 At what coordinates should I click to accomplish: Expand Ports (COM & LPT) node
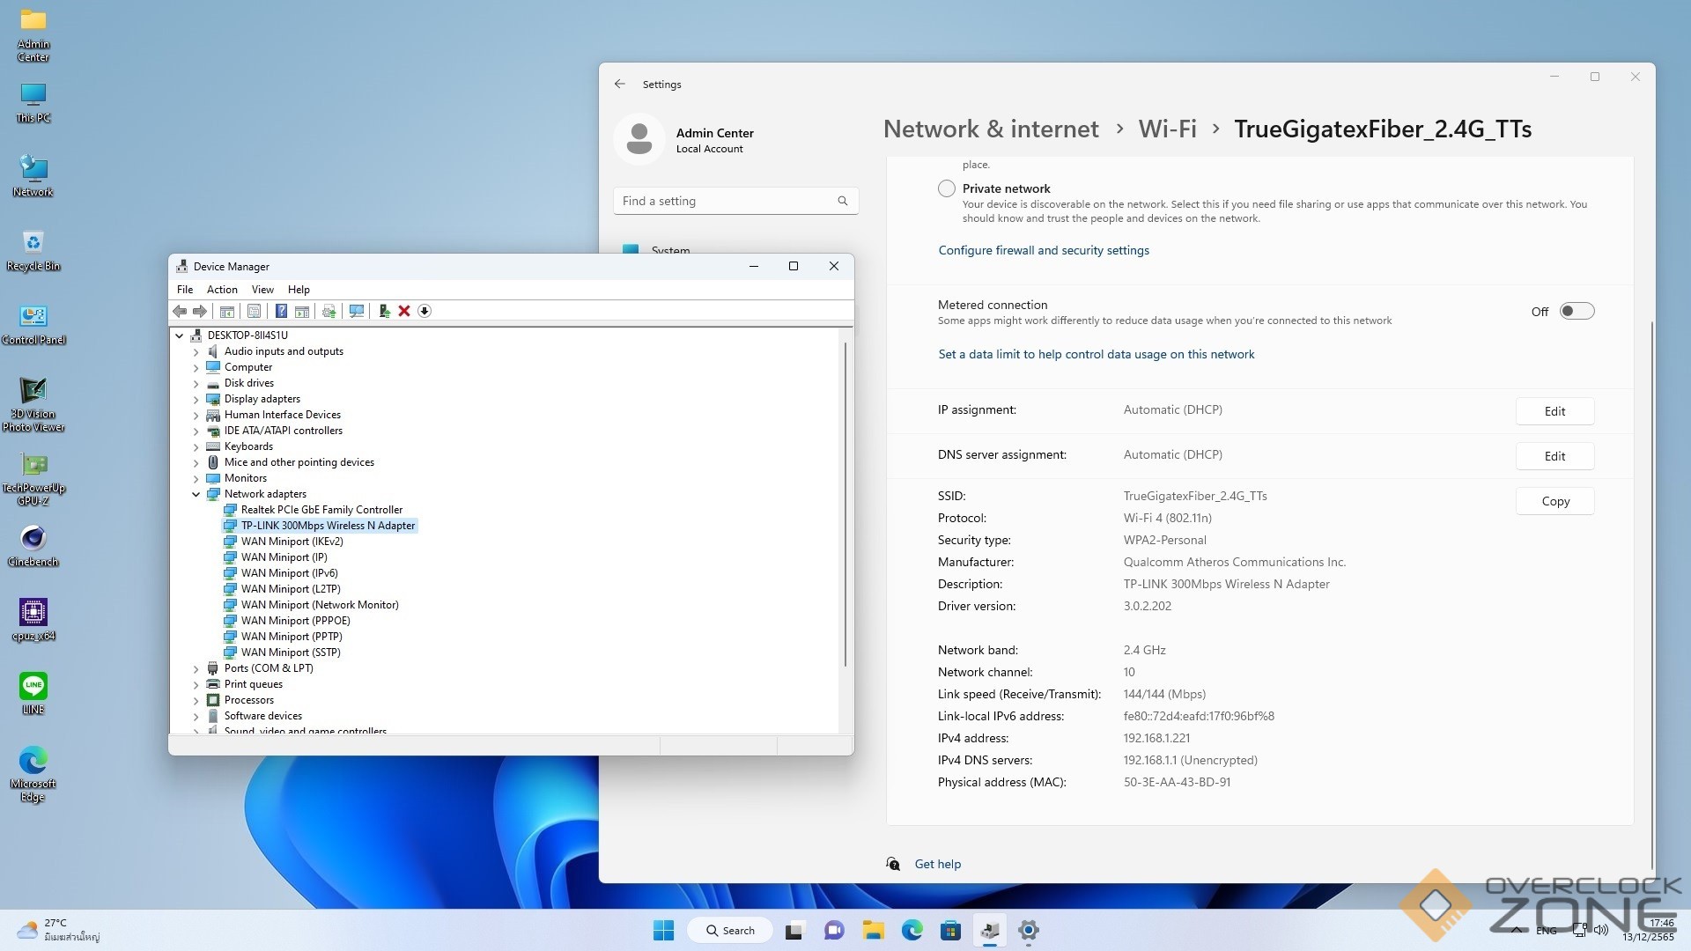pos(196,668)
